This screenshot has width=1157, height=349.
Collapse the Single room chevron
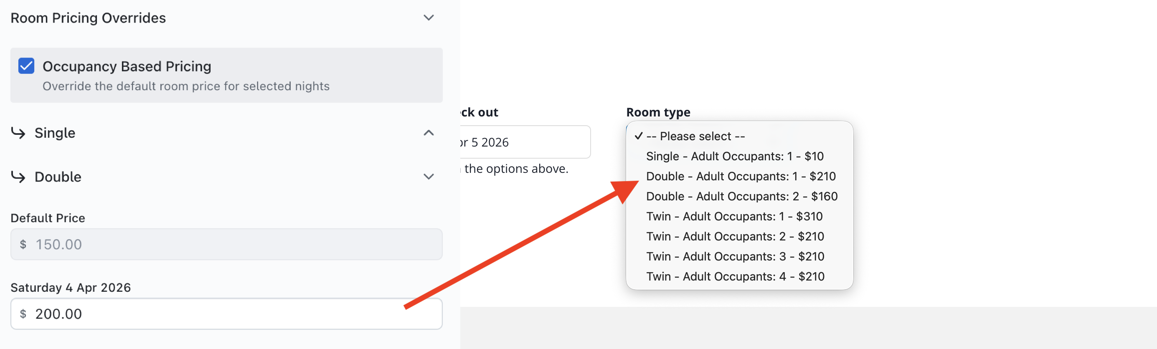pos(429,133)
